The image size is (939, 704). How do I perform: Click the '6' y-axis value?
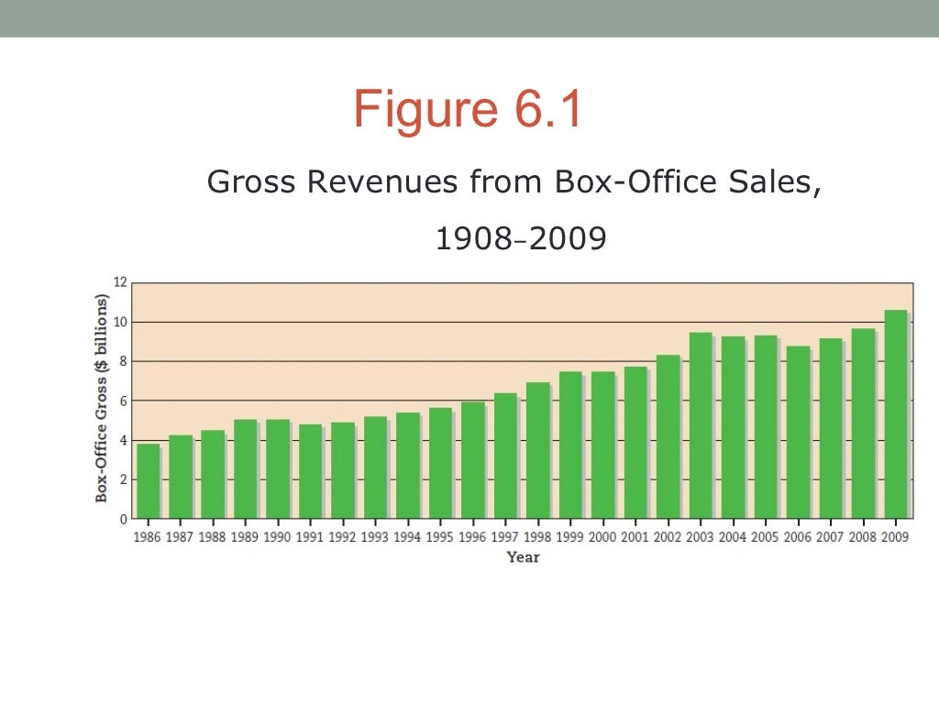[124, 401]
